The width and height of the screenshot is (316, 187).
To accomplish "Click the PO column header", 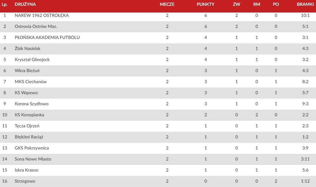I will (276, 4).
